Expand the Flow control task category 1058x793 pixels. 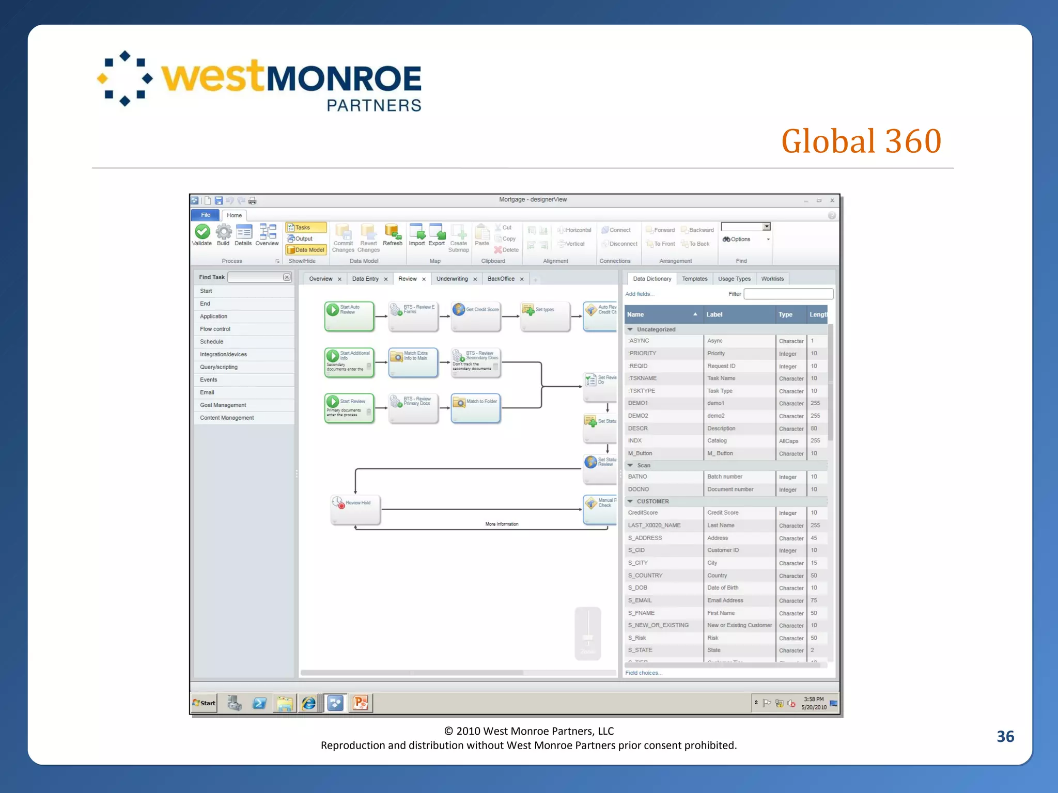click(x=244, y=329)
